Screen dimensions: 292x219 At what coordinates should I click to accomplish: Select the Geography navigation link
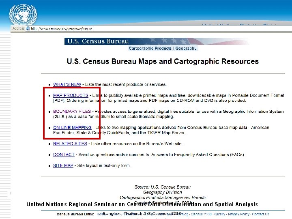[x=186, y=48]
